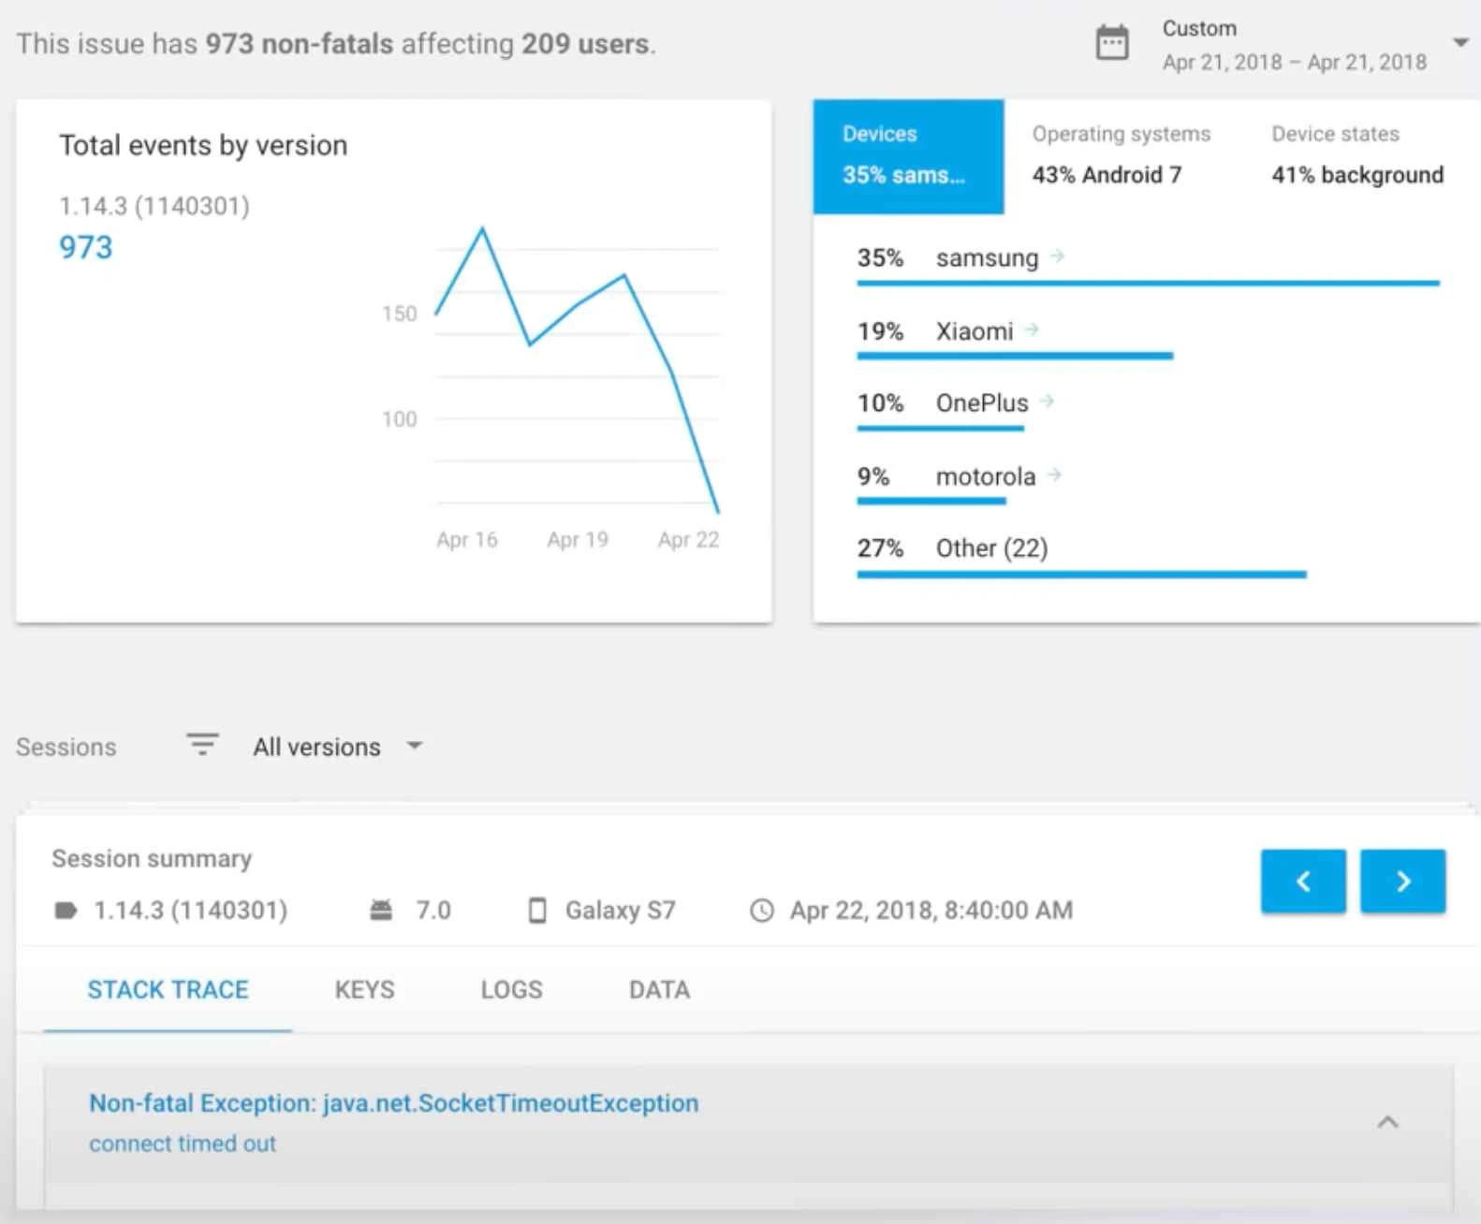Click the Non-fatal Exception: java.net.SocketTimeoutException title
The image size is (1481, 1224).
(393, 1103)
